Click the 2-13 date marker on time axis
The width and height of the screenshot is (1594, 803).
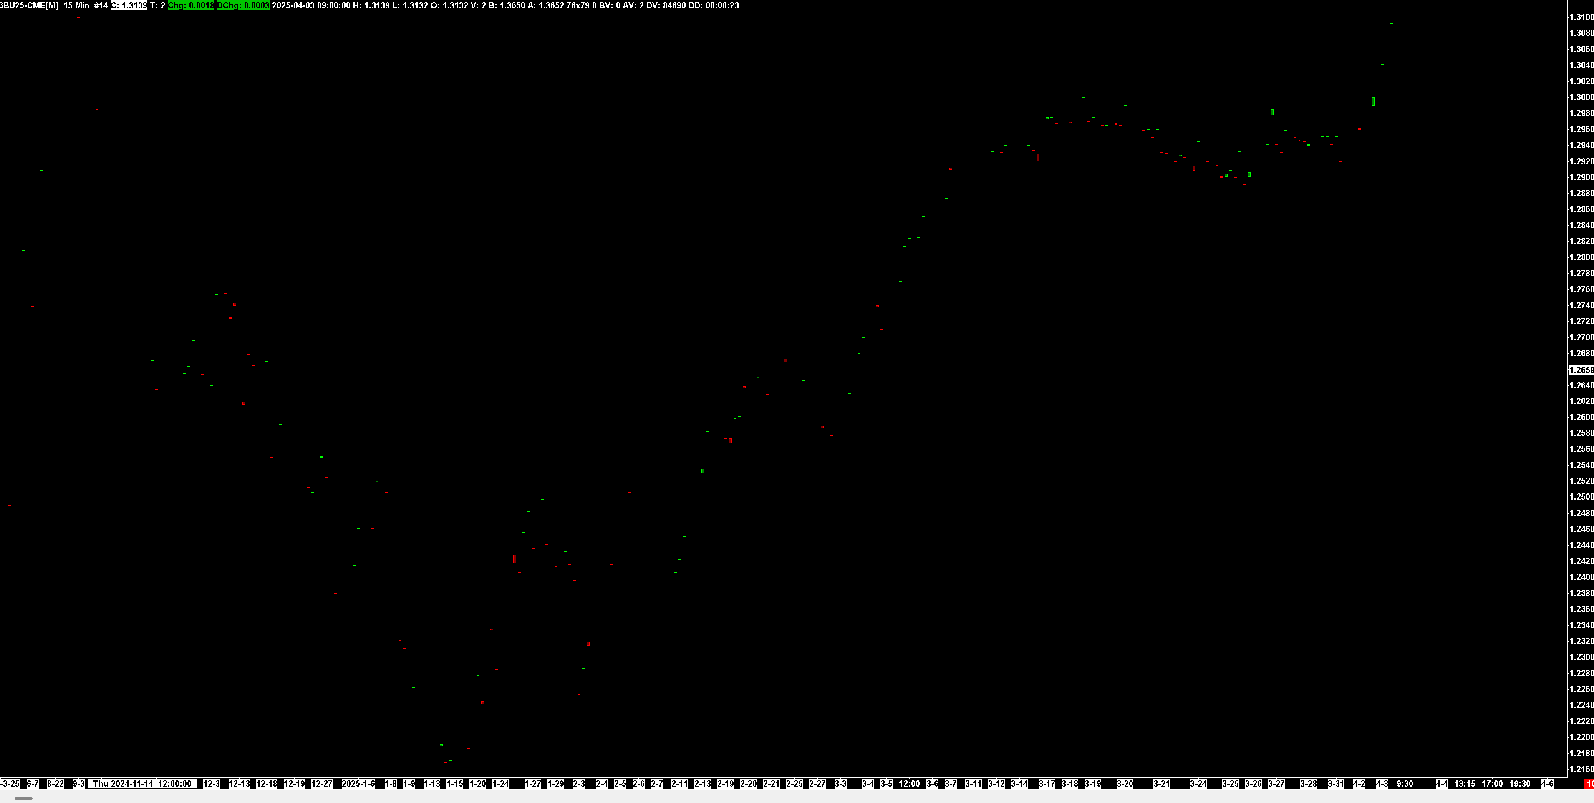(x=702, y=784)
